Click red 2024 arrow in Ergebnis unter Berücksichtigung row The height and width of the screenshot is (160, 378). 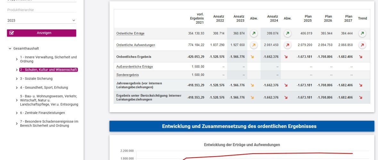click(x=286, y=97)
